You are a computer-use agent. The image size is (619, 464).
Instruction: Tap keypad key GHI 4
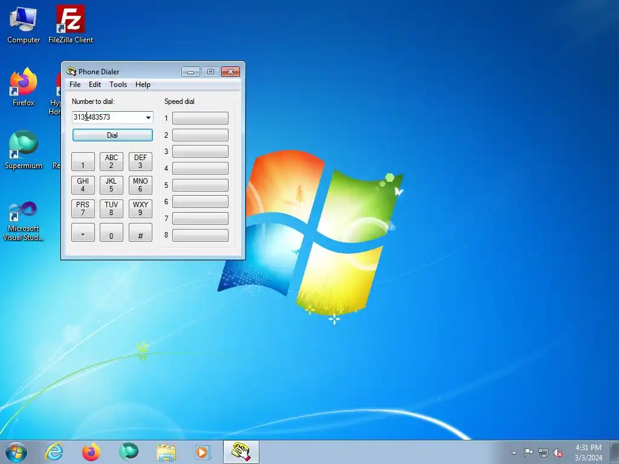click(83, 185)
